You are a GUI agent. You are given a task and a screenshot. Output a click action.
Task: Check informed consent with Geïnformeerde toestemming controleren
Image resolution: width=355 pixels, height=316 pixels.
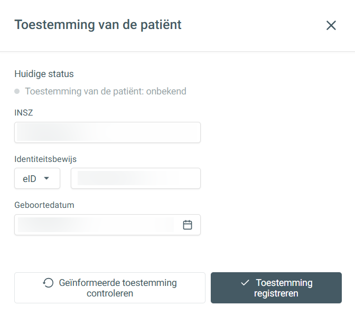(x=110, y=288)
